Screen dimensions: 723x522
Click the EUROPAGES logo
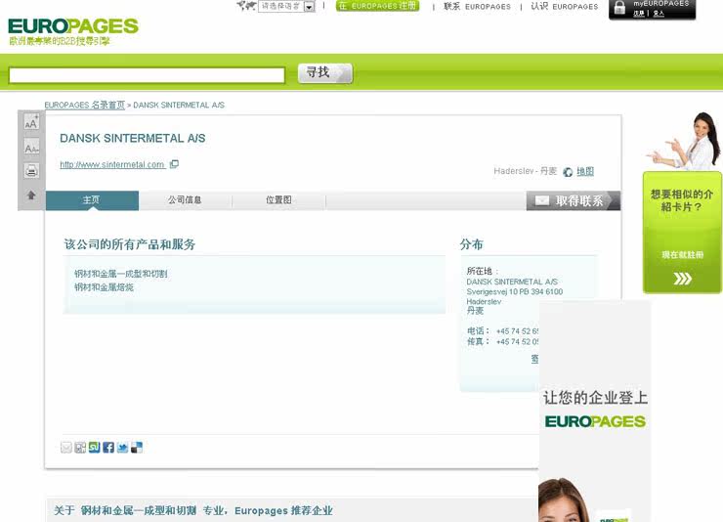pyautogui.click(x=73, y=26)
